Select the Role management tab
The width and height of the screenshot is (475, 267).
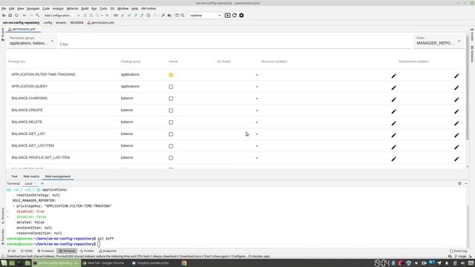coord(58,177)
